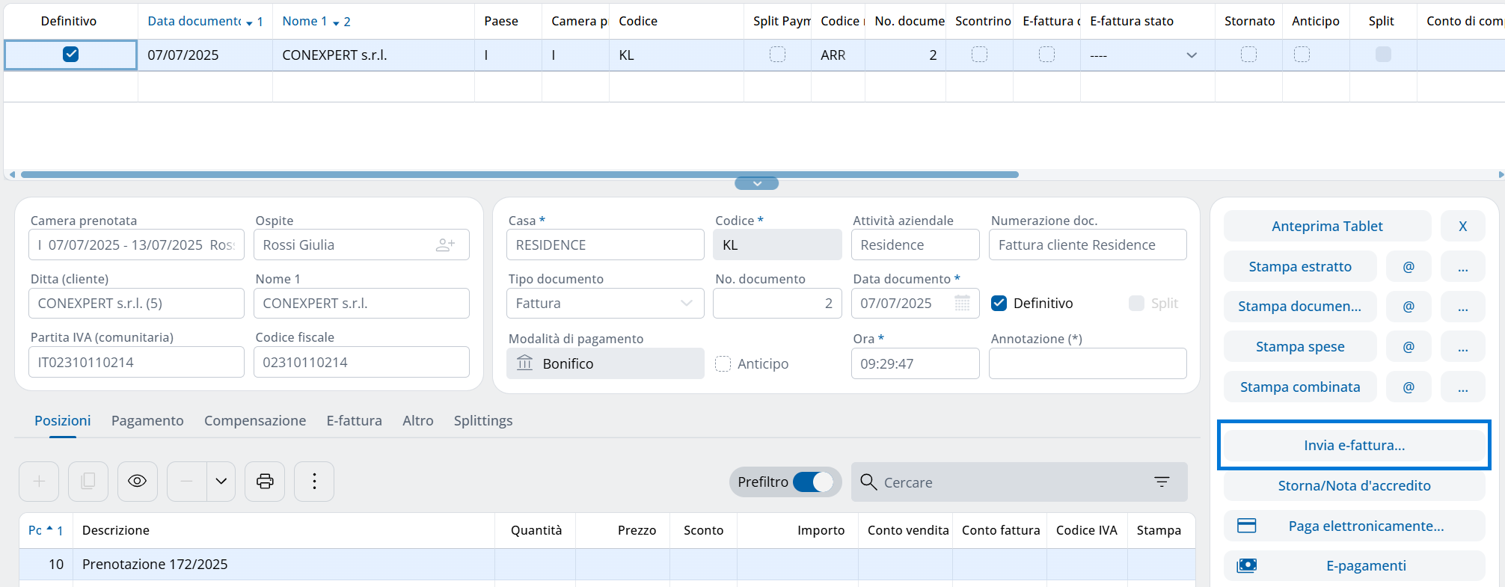Select the Altro tab
The width and height of the screenshot is (1505, 587).
point(418,421)
